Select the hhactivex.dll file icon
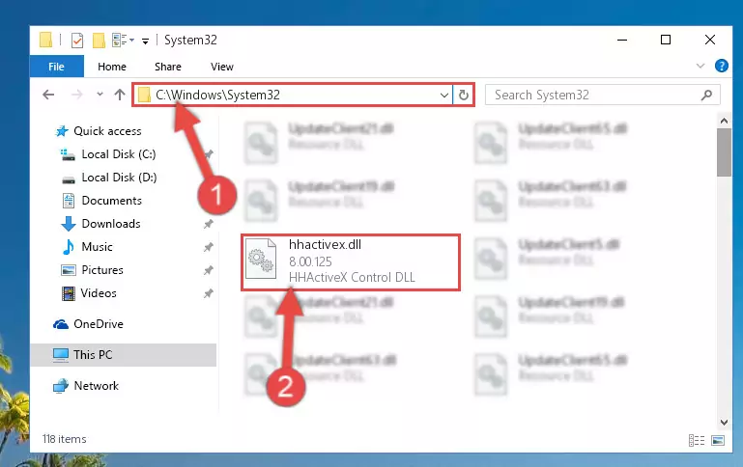Image resolution: width=743 pixels, height=467 pixels. tap(261, 259)
